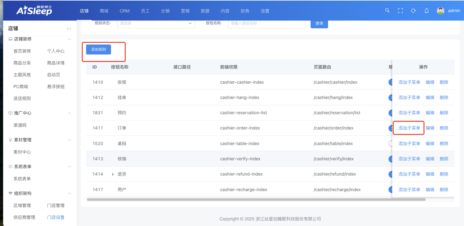Collapse the 店铺装修 section

coord(70,39)
